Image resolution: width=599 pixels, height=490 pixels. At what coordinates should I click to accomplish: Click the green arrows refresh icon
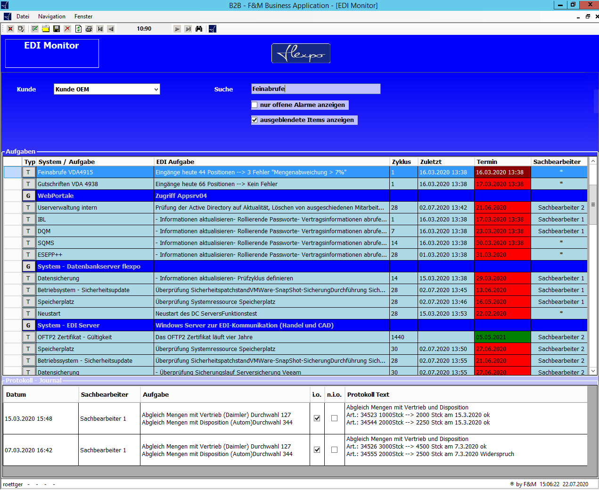[x=78, y=29]
